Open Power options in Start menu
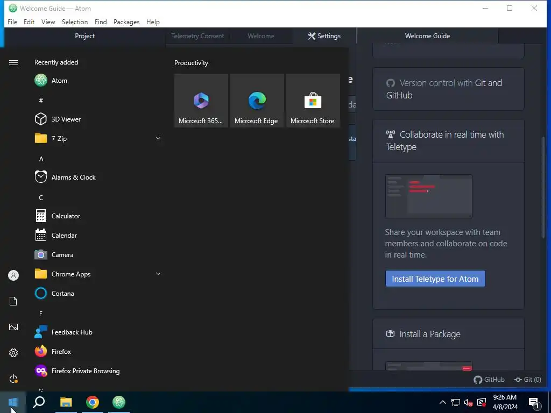This screenshot has width=551, height=413. point(13,379)
